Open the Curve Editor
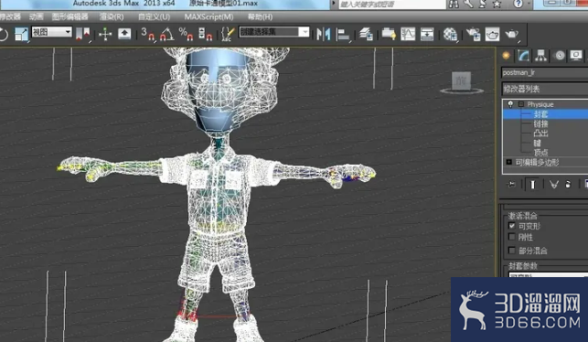Image resolution: width=588 pixels, height=342 pixels. click(x=408, y=34)
